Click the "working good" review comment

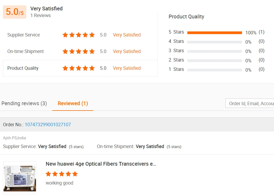(59, 183)
